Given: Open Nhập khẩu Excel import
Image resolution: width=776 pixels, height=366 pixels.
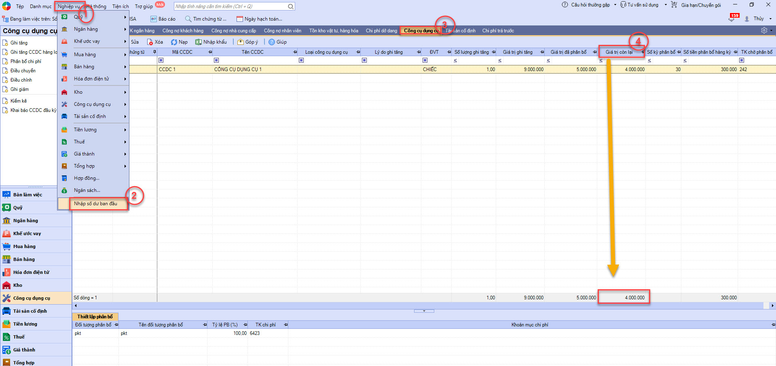Looking at the screenshot, I should [198, 42].
